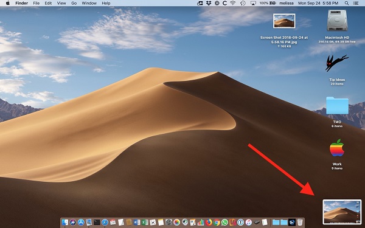Screen dimensions: 365x228
Task: Open Finder from the Dock
Action: point(65,223)
